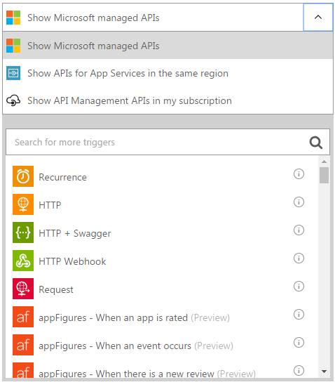Show info for appFigures new review
The image size is (335, 387).
[299, 371]
